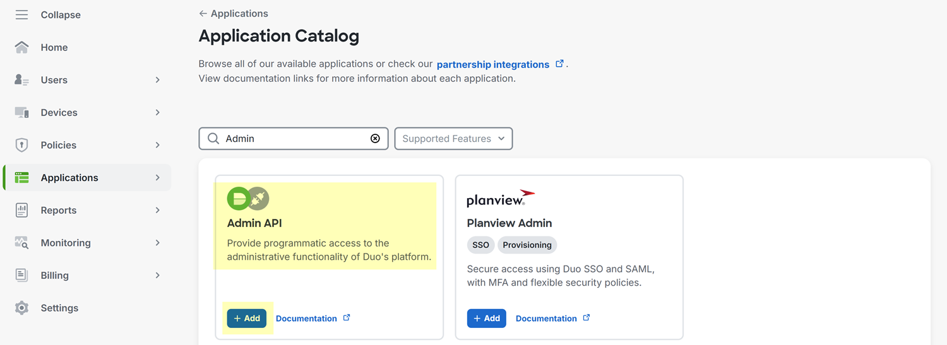Click the Home house icon in sidebar
947x345 pixels.
click(x=21, y=47)
